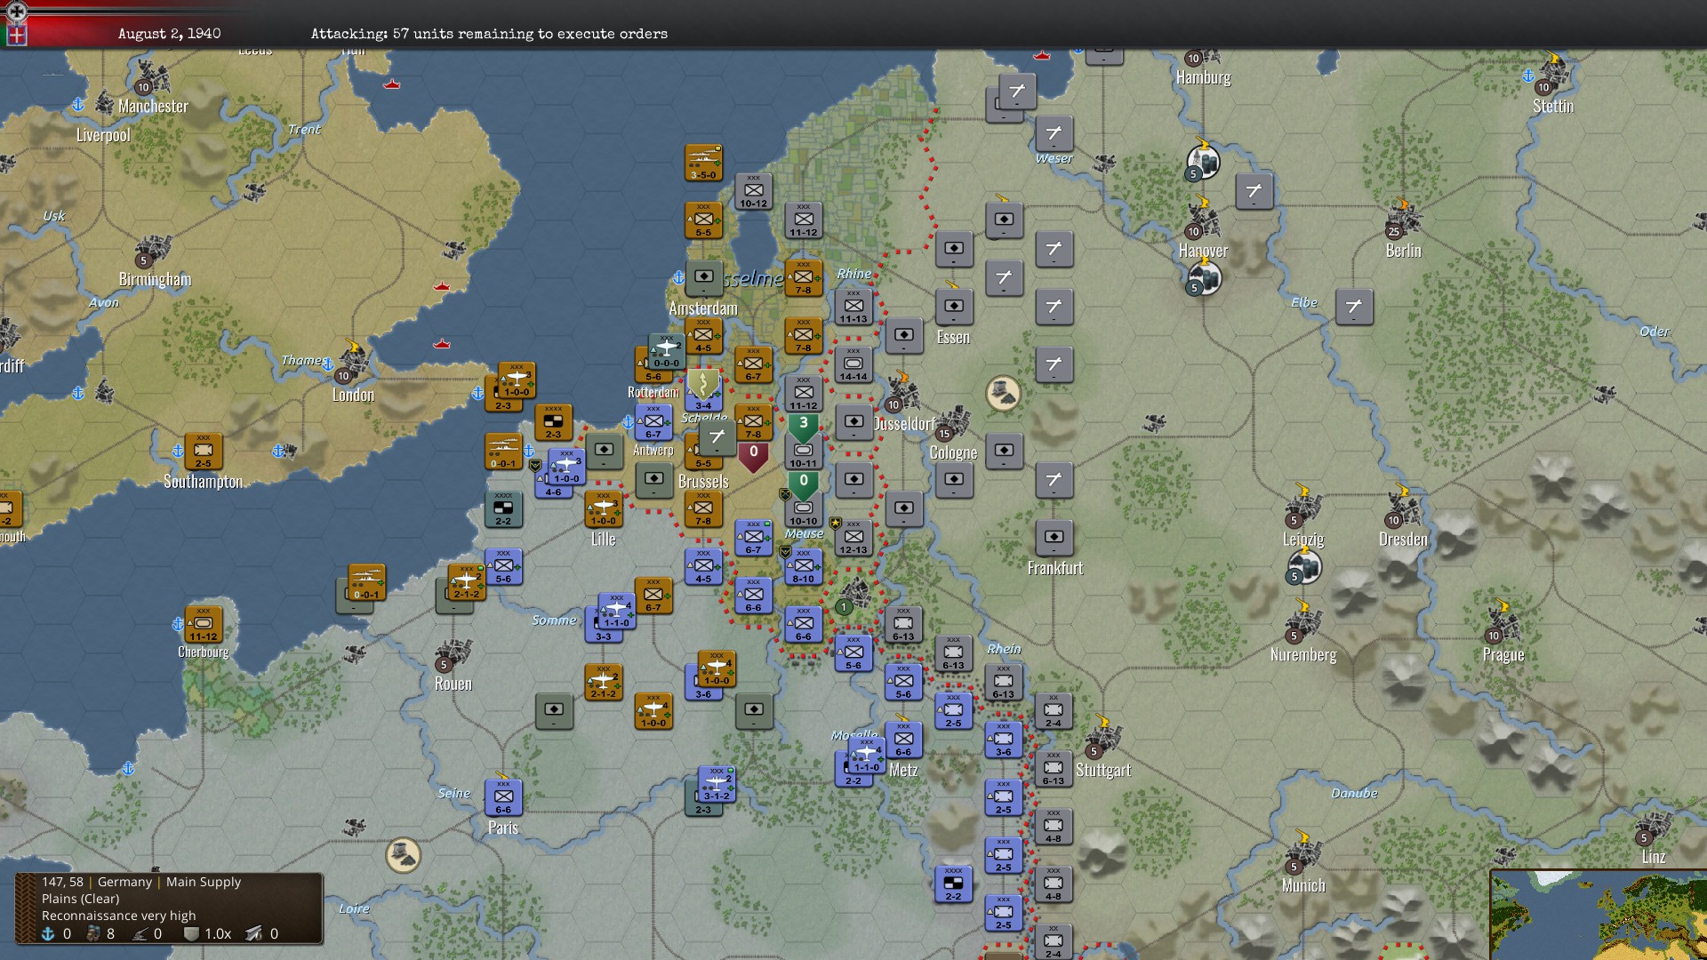Screen dimensions: 1707x960
Task: Click the round factory icon below Hamburg
Action: (x=1203, y=163)
